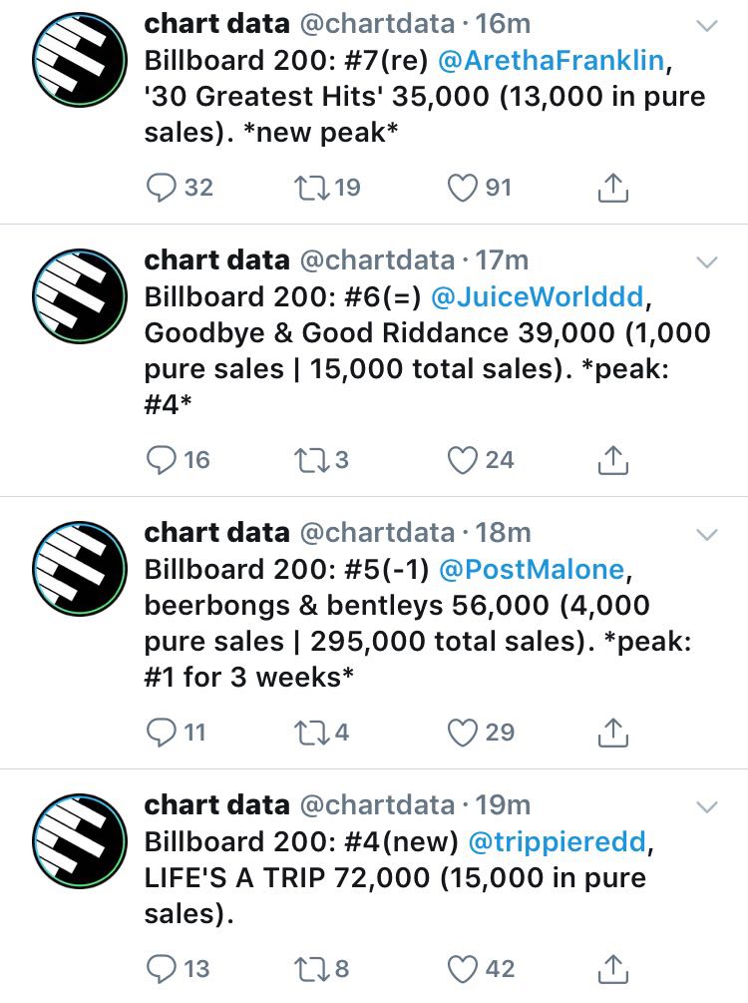Reply to the Aretha Franklin tweet
The width and height of the screenshot is (748, 1003).
[162, 187]
